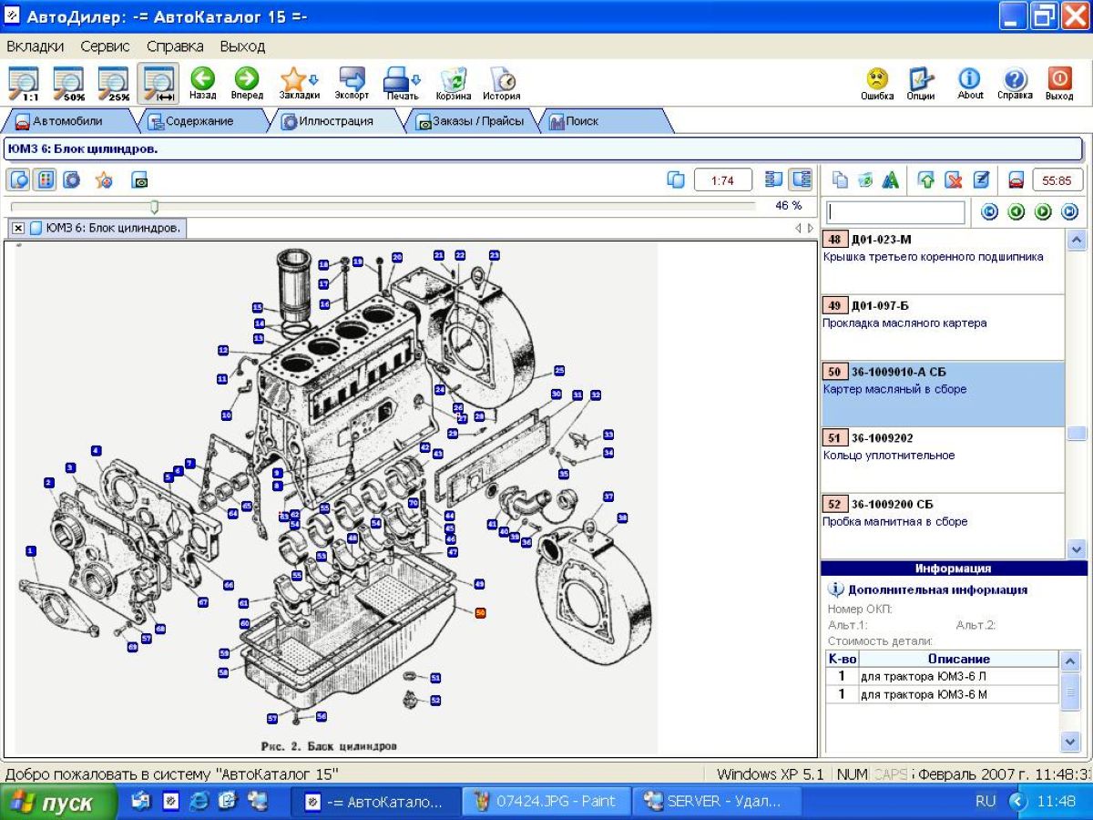Click the part search input field
Screen dimensions: 1093x820
click(895, 212)
